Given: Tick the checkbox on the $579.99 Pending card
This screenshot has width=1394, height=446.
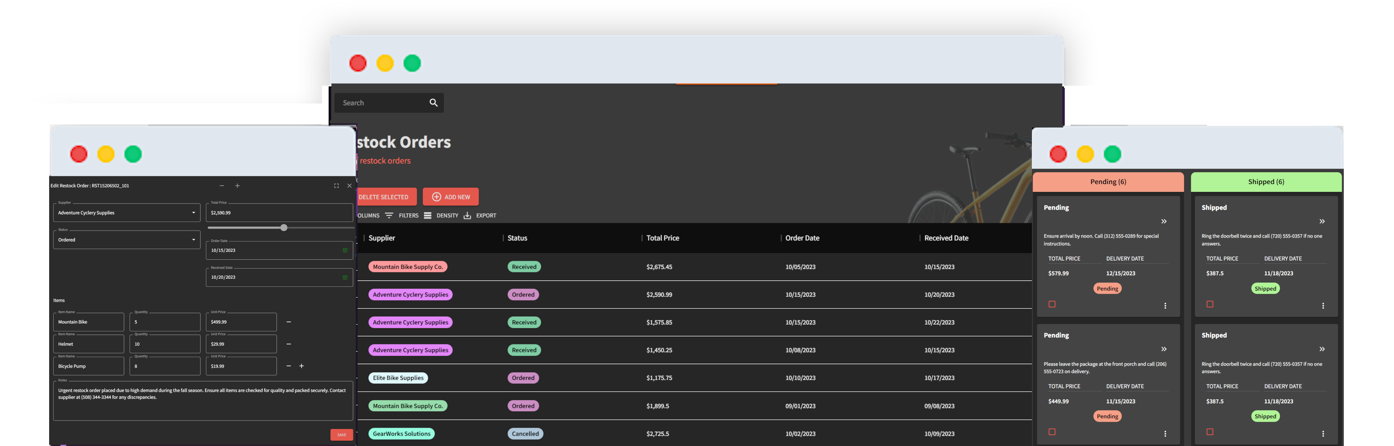Looking at the screenshot, I should (x=1052, y=304).
